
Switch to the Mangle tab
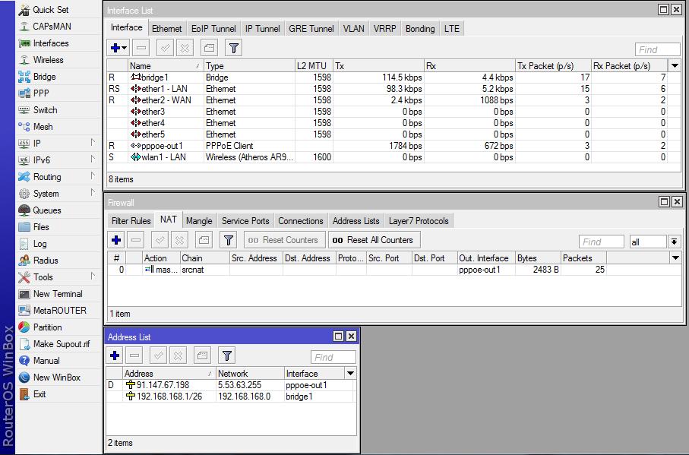(x=199, y=221)
